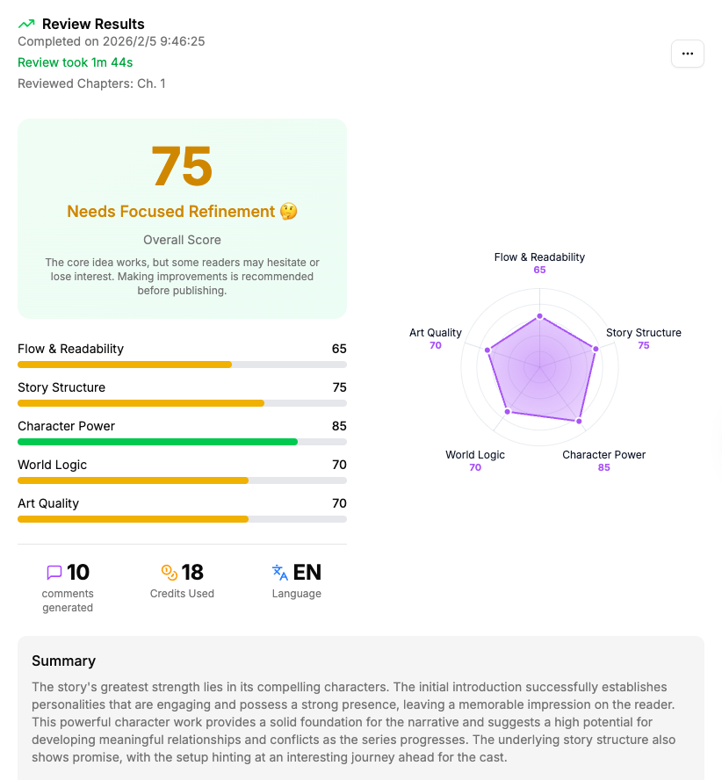
Task: Click the green Character Power bar
Action: click(x=158, y=441)
